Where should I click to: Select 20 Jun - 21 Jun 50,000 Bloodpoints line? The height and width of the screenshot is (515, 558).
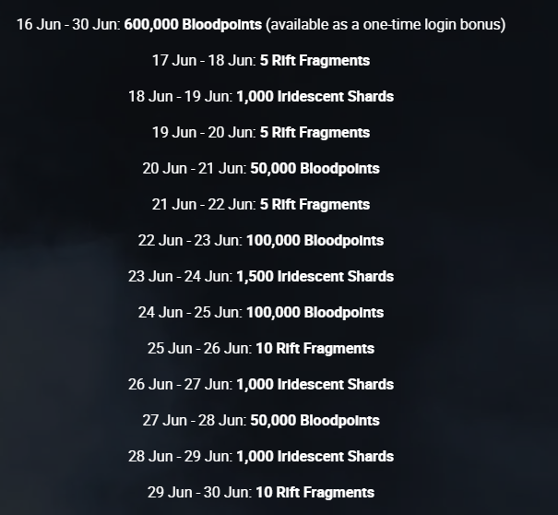(260, 169)
